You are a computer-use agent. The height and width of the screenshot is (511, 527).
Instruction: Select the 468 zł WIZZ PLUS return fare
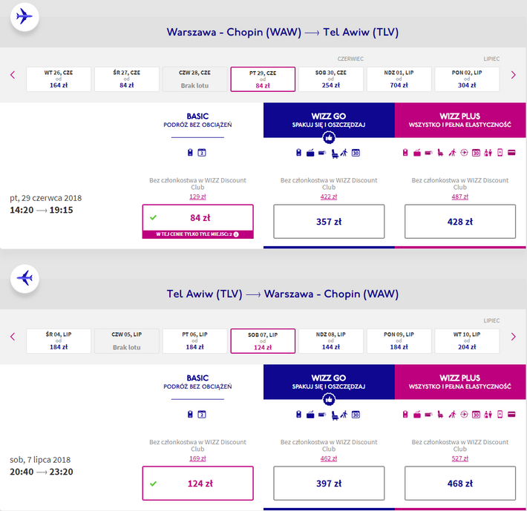click(x=460, y=484)
